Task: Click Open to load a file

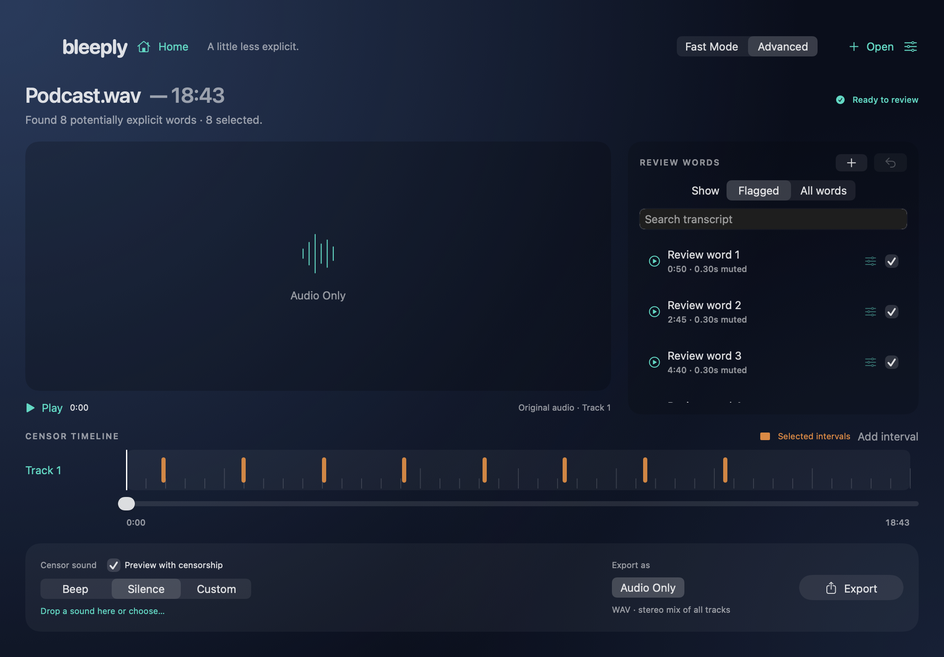Action: (871, 47)
